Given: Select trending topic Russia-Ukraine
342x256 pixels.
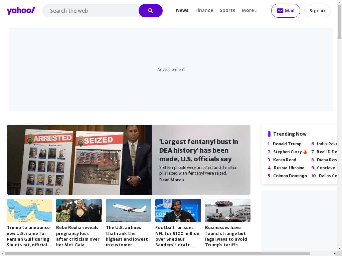Looking at the screenshot, I should [x=291, y=168].
